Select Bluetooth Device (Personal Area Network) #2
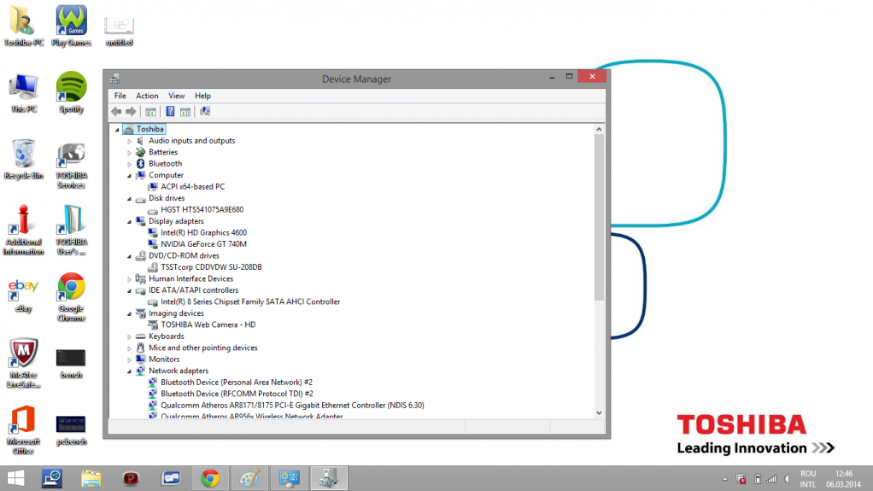Image resolution: width=873 pixels, height=491 pixels. [x=237, y=383]
